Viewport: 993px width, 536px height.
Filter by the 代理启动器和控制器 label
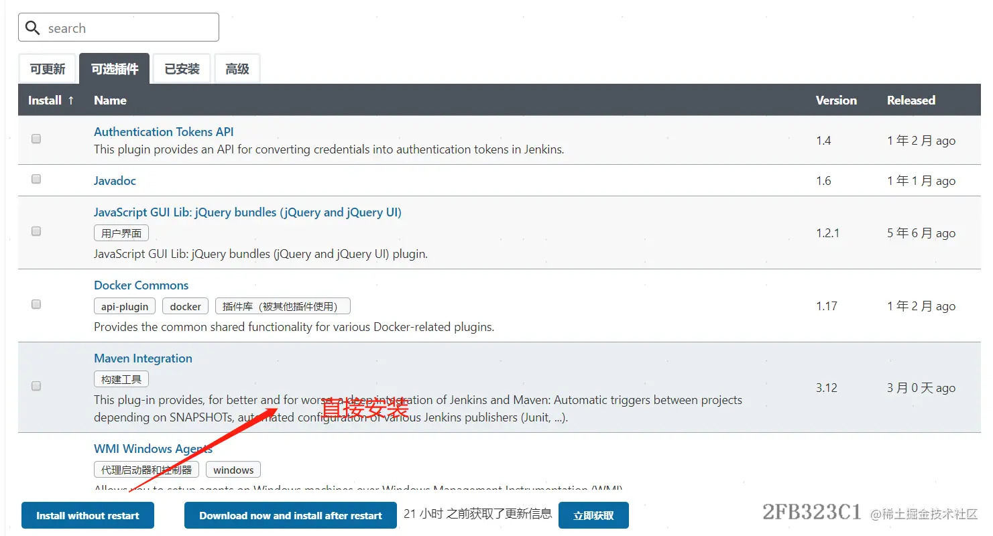[x=146, y=470]
